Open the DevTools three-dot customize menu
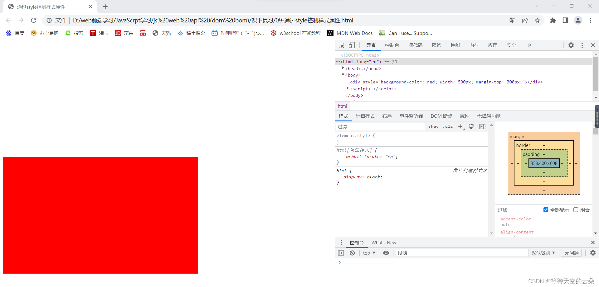The width and height of the screenshot is (599, 287). [582, 45]
